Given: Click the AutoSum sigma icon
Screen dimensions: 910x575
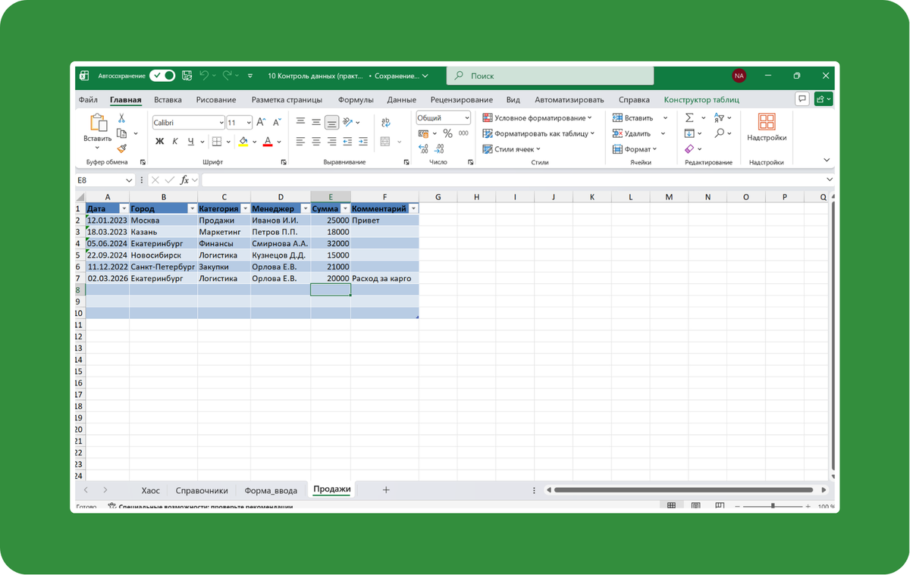Looking at the screenshot, I should (689, 118).
